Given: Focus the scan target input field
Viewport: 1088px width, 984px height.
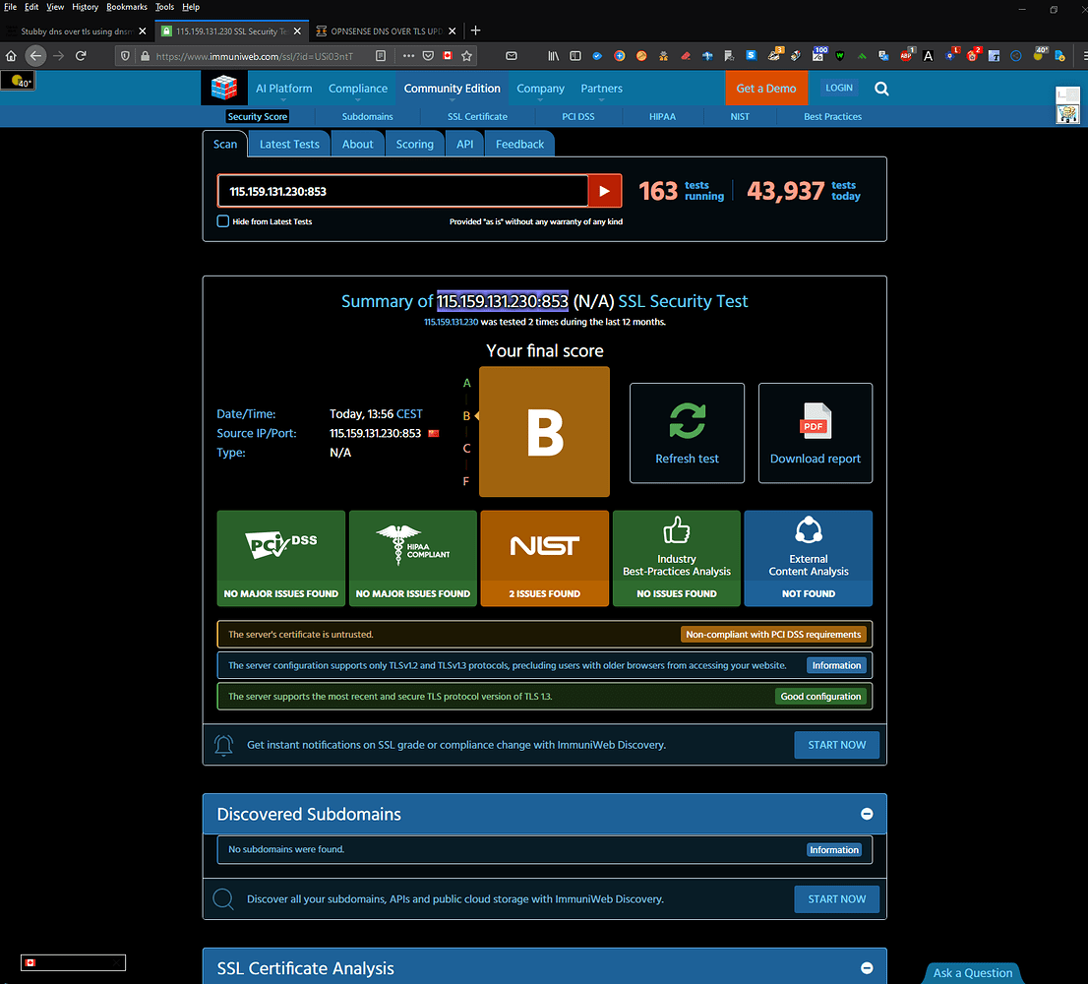Looking at the screenshot, I should [403, 191].
